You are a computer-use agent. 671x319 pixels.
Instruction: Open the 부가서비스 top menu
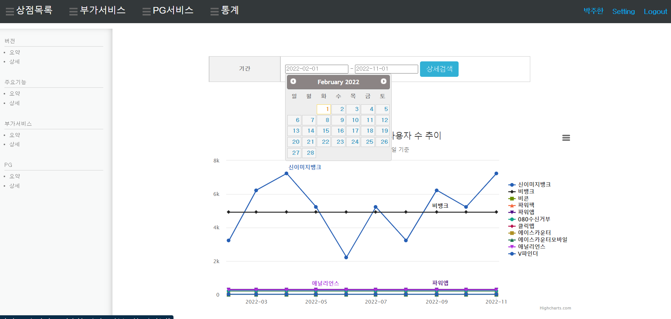pos(97,10)
